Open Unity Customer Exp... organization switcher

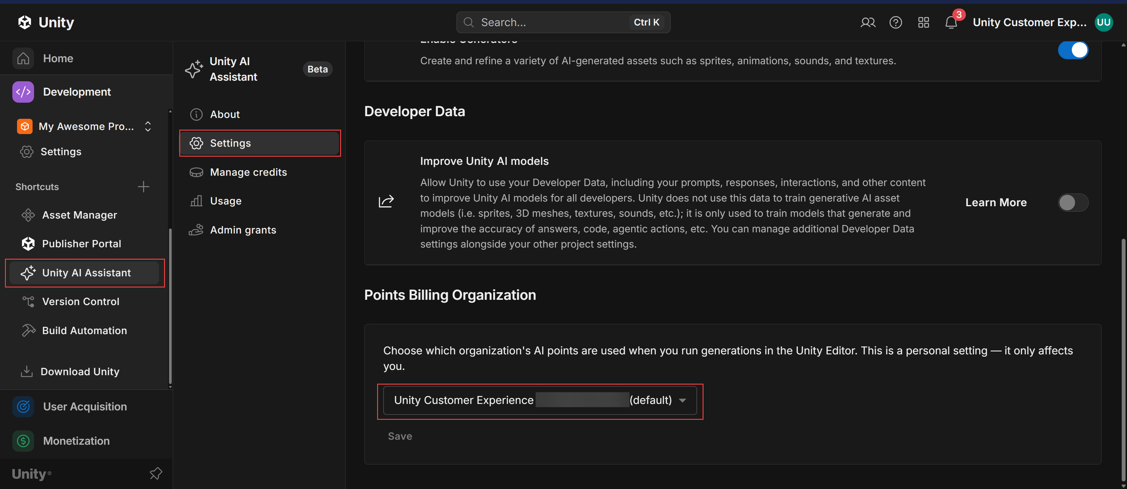1030,22
